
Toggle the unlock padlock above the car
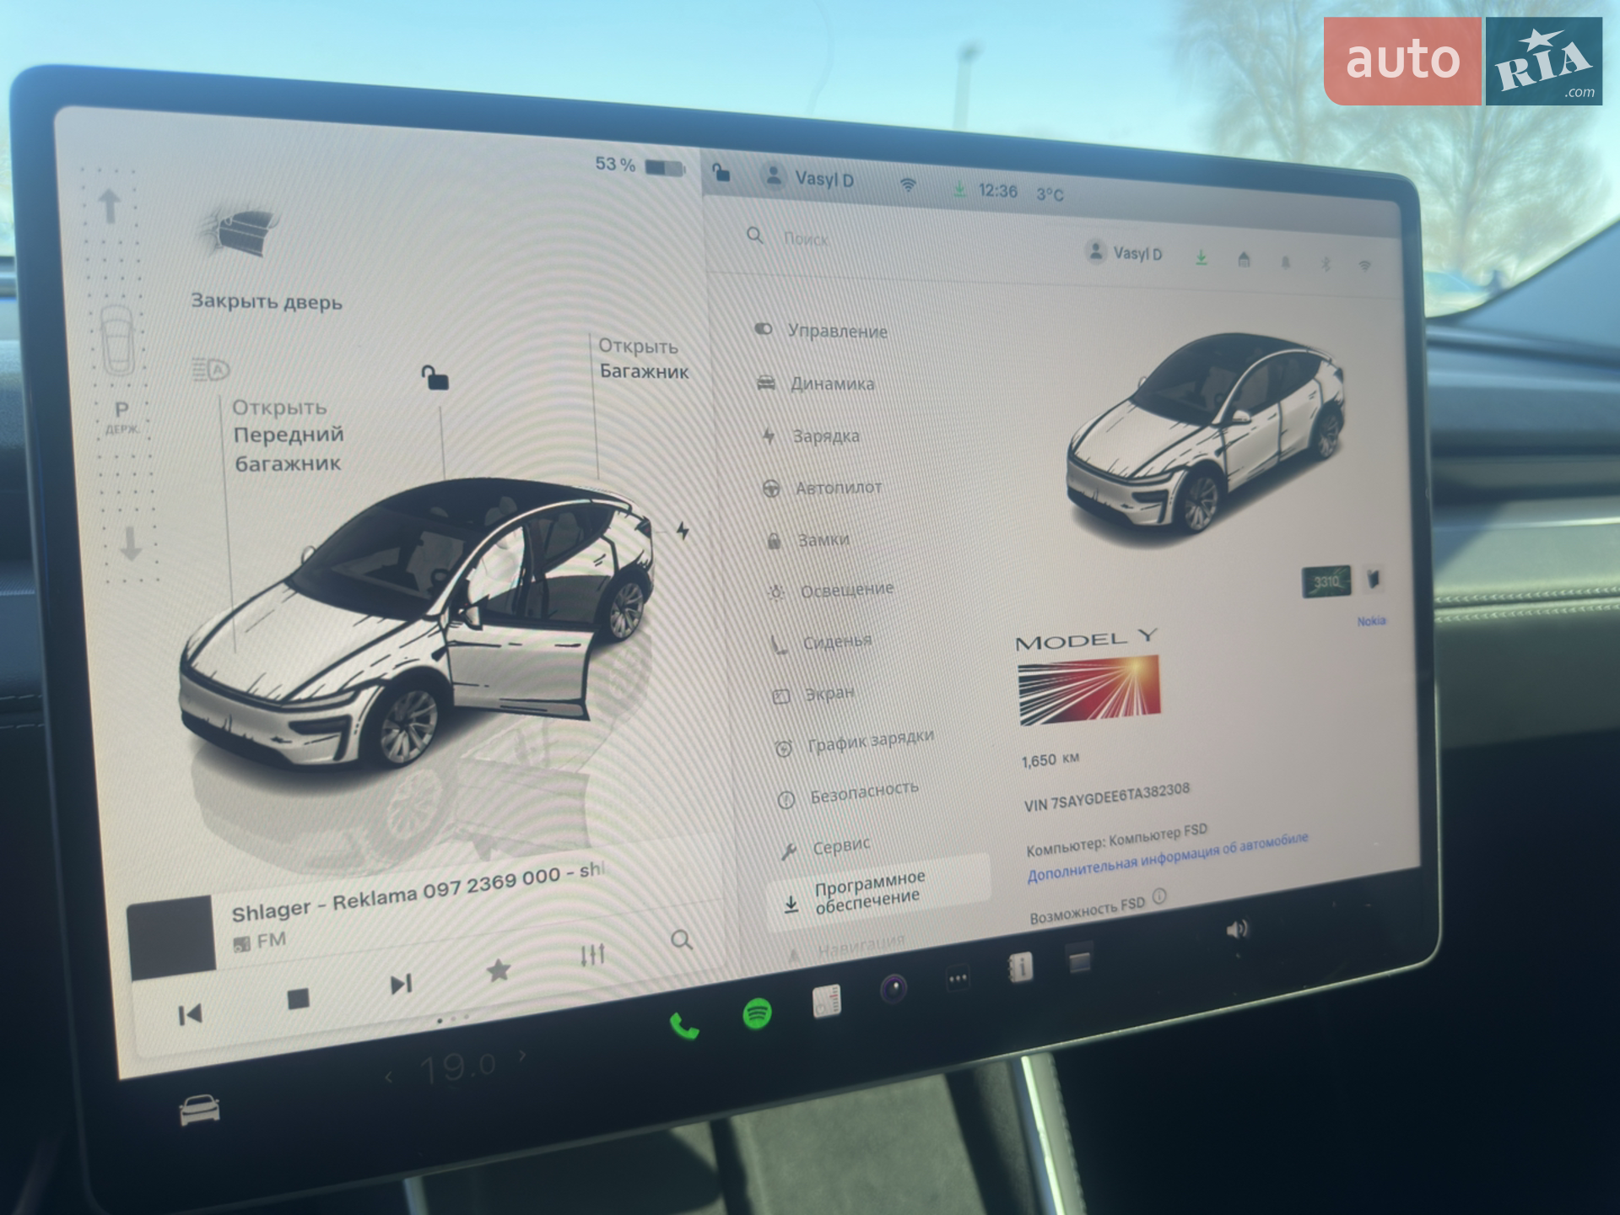(435, 377)
